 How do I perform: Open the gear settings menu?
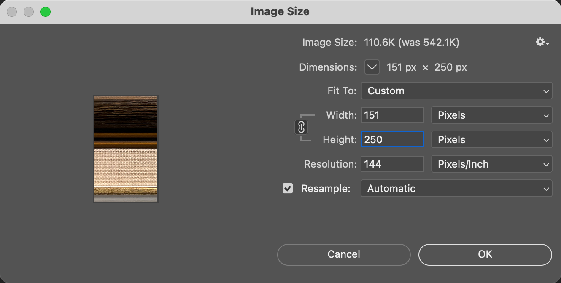tap(542, 42)
